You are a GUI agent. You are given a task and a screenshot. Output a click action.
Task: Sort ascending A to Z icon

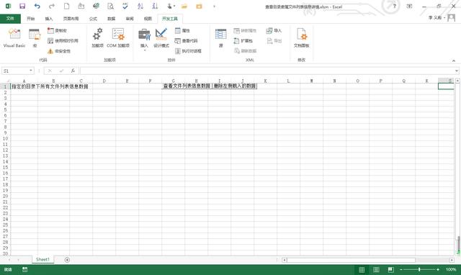(140, 6)
